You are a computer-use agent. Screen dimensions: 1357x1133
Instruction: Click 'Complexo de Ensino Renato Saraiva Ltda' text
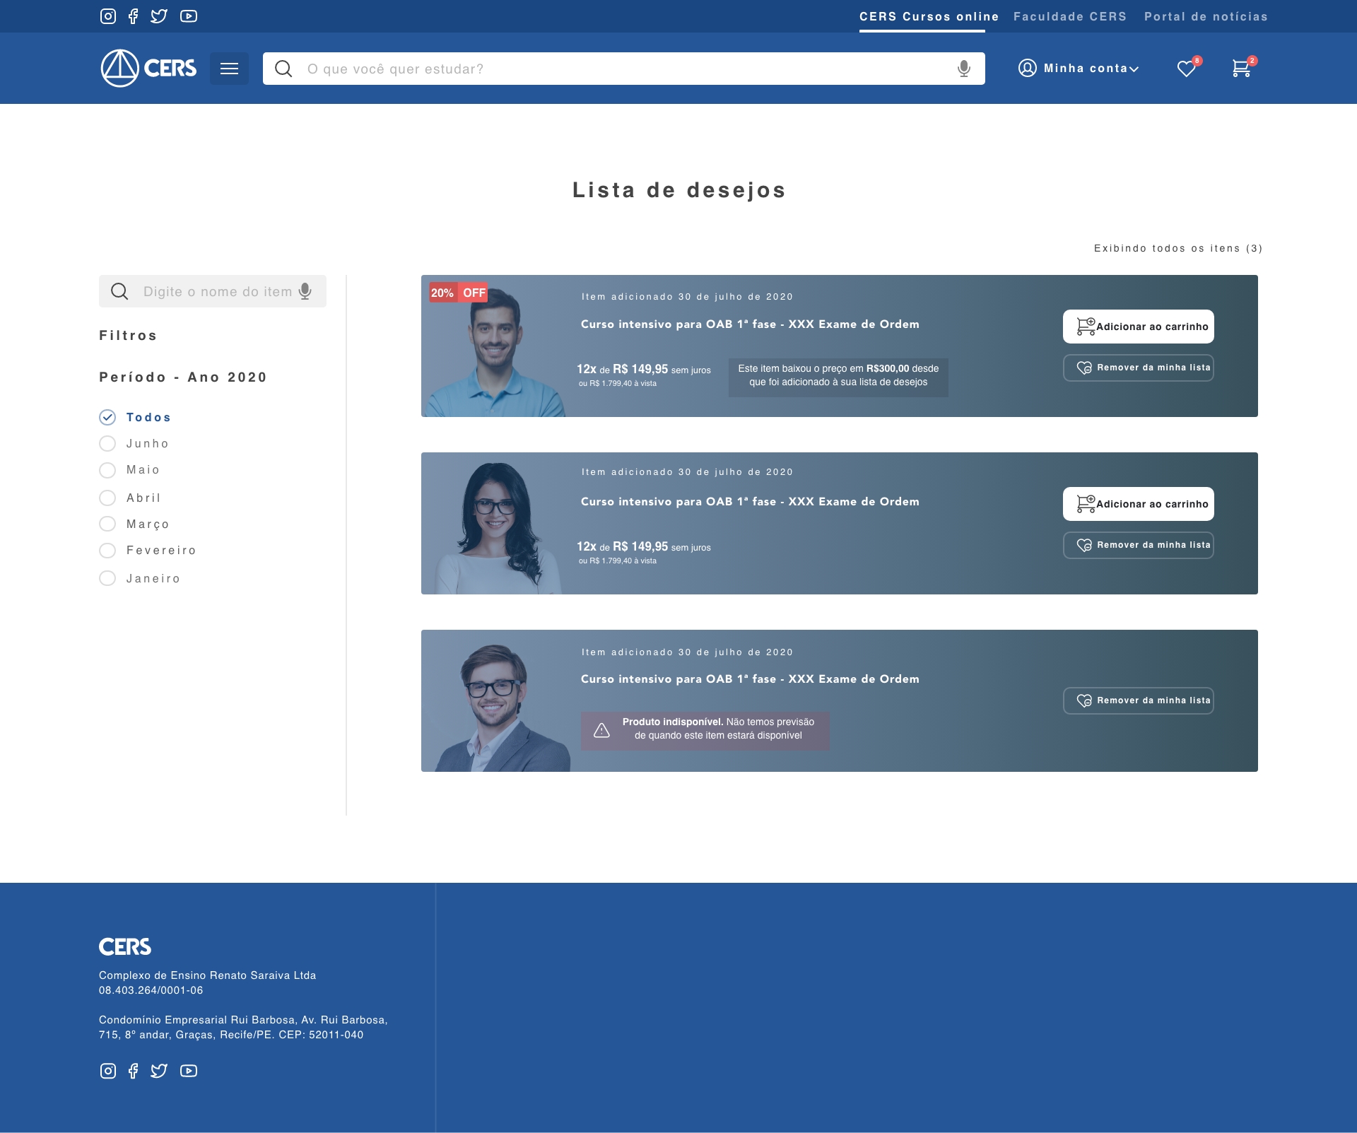click(208, 975)
